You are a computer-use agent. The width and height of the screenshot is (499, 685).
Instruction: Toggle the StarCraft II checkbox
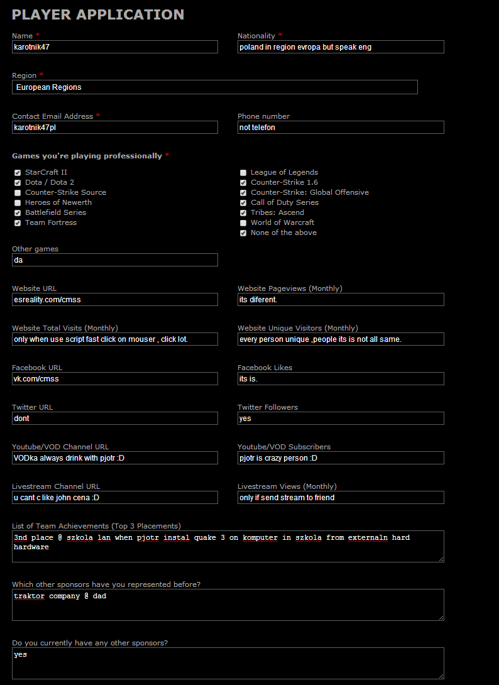coord(18,172)
